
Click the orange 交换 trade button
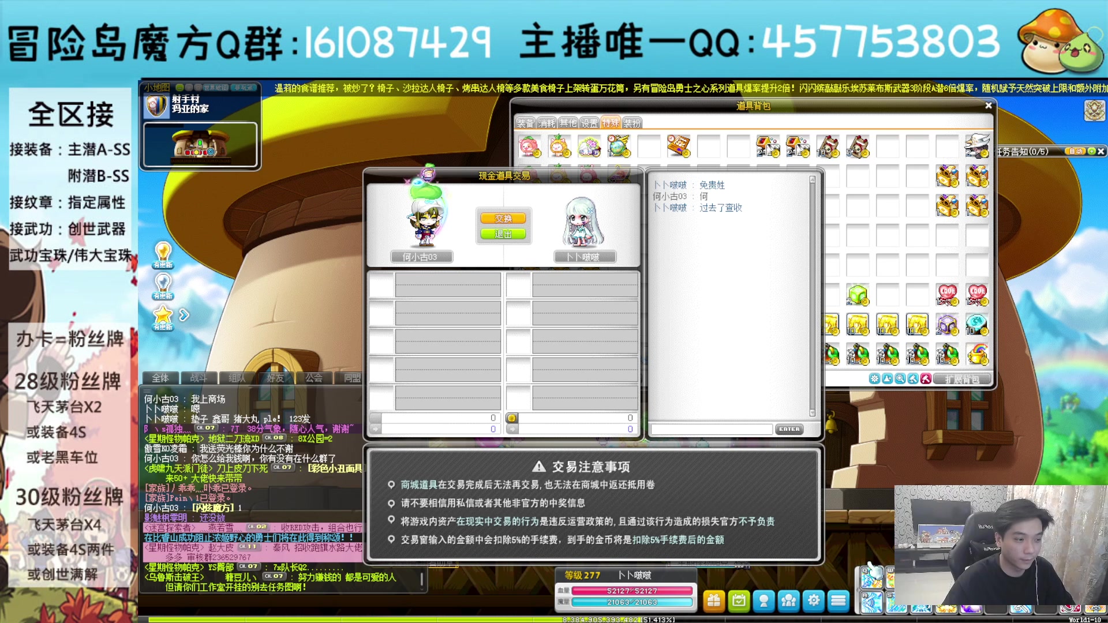503,219
